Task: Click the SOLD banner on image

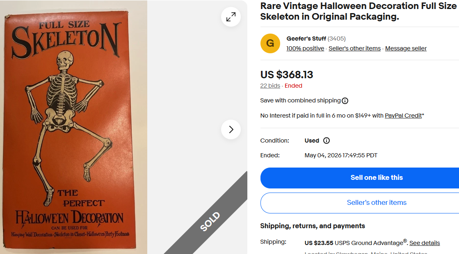Action: (x=210, y=221)
